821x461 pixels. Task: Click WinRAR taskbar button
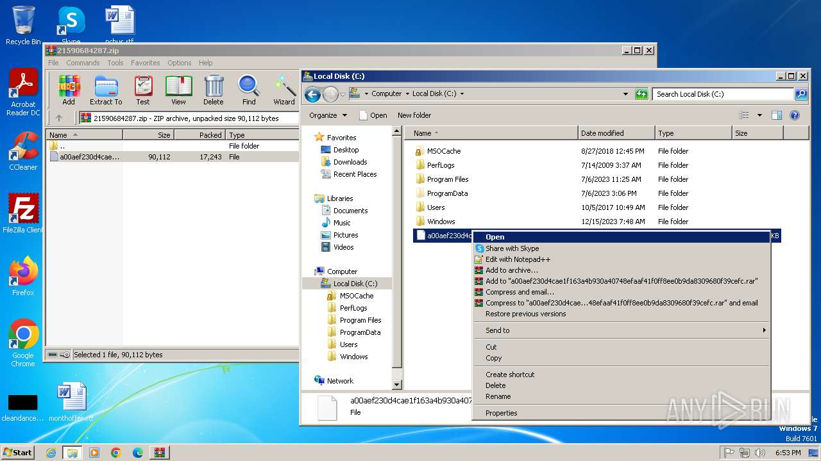point(160,453)
